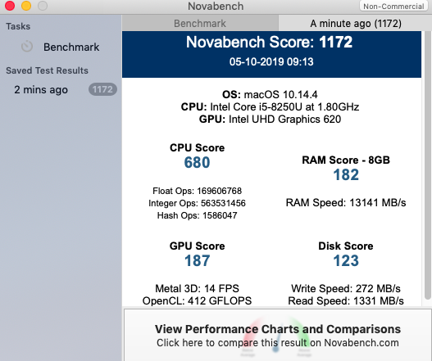Click the date 05-10-2019 09:13
This screenshot has width=432, height=361.
tap(271, 61)
